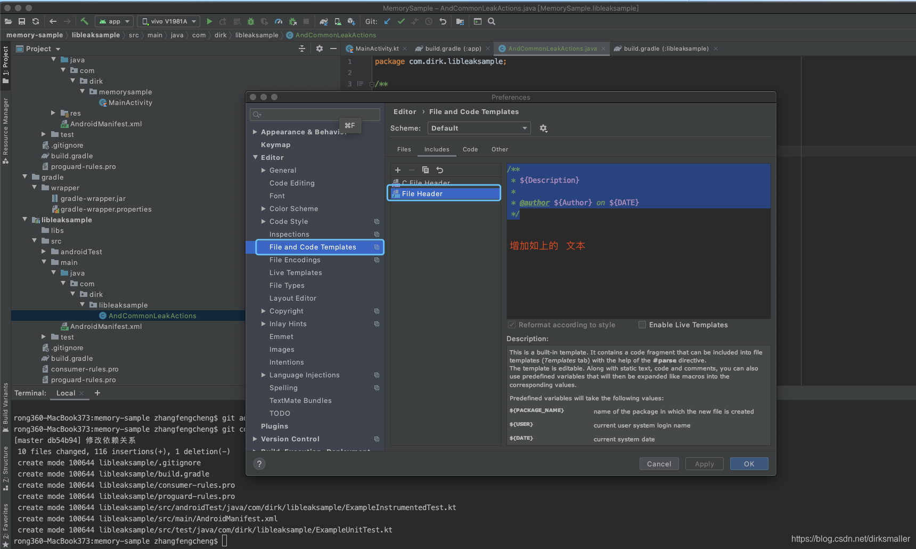
Task: Click the help question mark button
Action: [259, 464]
